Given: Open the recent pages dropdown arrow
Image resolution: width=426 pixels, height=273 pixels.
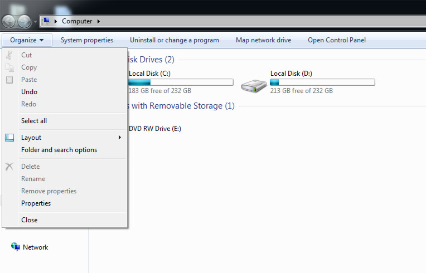Looking at the screenshot, I should pos(36,22).
